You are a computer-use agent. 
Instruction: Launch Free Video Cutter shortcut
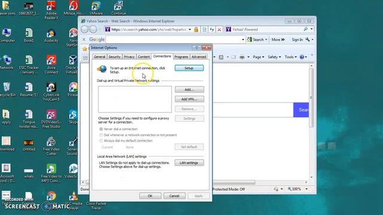point(51,146)
